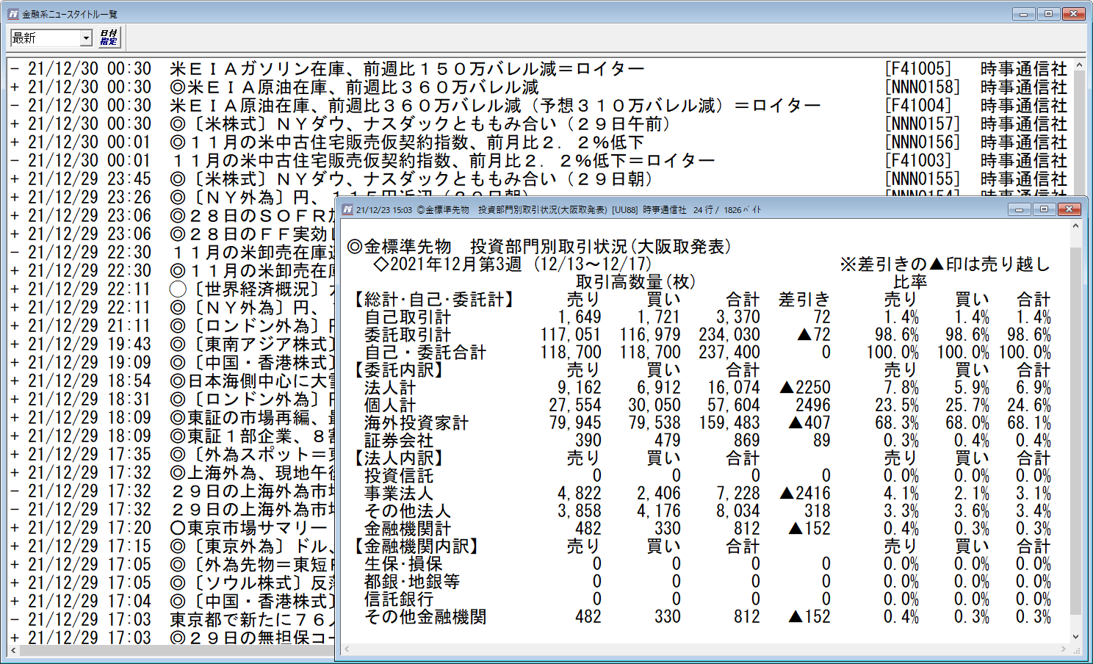Collapse minus marker beside 米ＥＩＡガソリン在庫 row
Screen dimensions: 1093x664
click(x=15, y=69)
